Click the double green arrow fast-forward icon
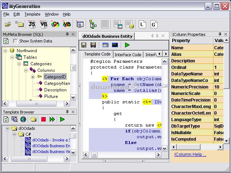This screenshot has height=173, width=231. click(52, 119)
